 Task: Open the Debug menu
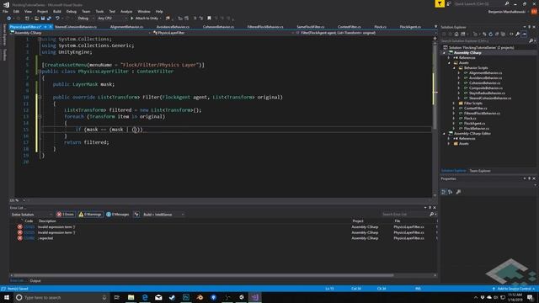click(71, 11)
